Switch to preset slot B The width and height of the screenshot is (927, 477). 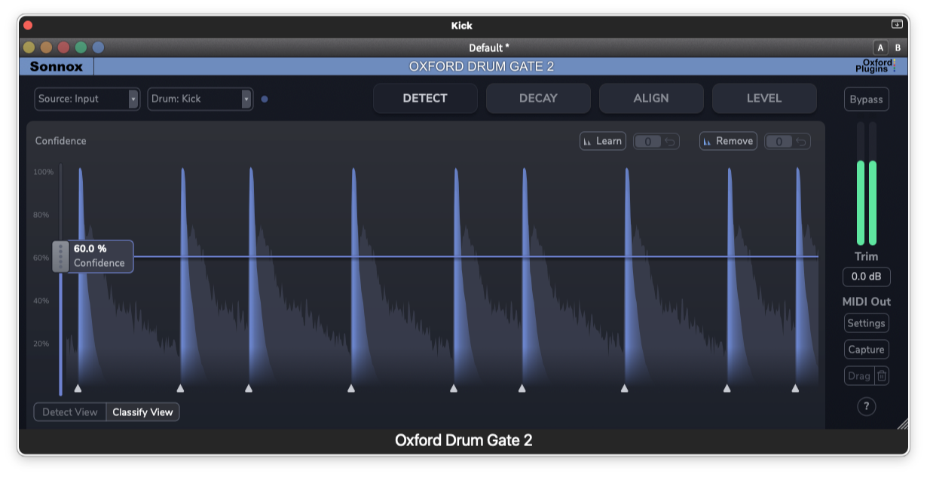pyautogui.click(x=898, y=47)
